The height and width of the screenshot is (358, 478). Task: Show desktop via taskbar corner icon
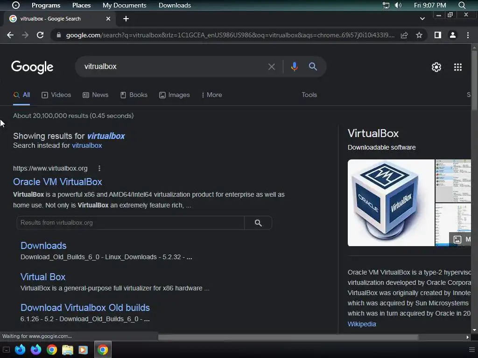(6, 350)
